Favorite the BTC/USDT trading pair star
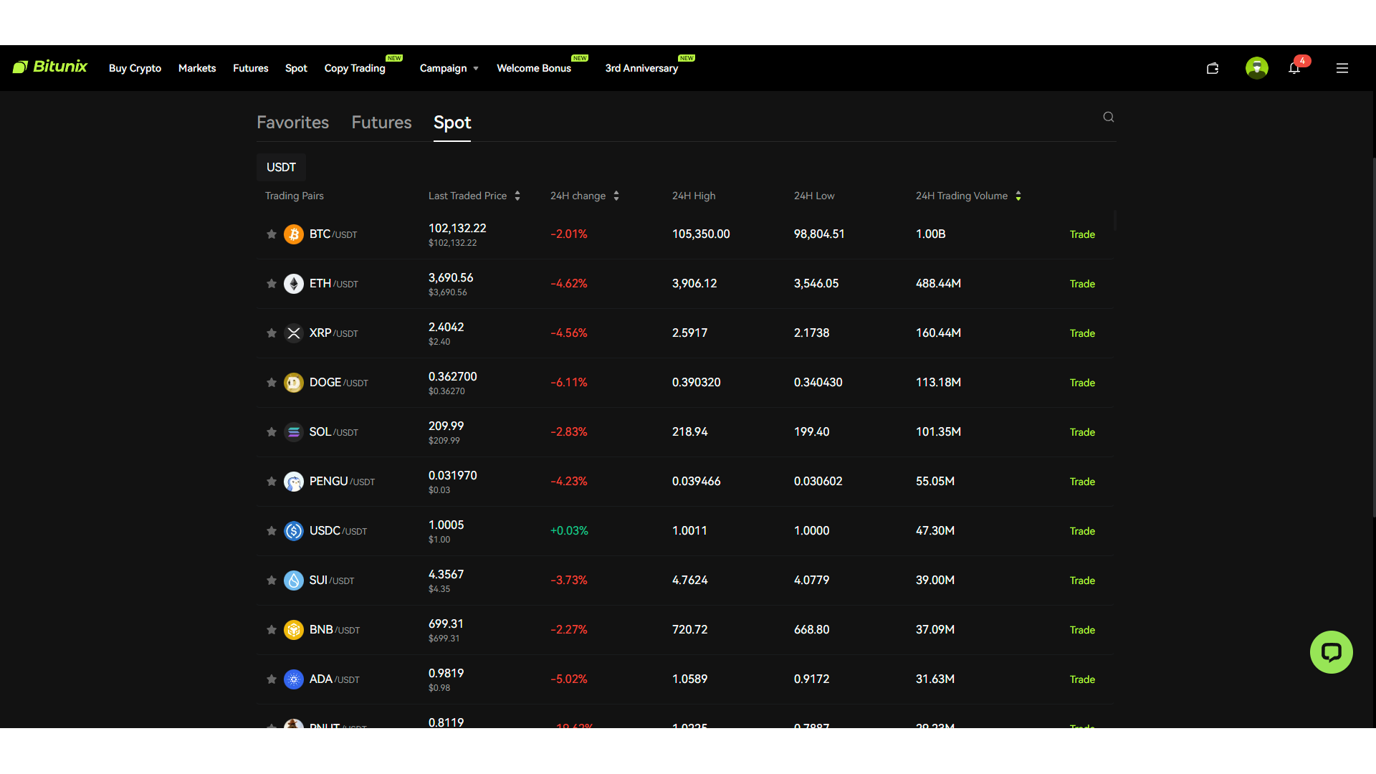 pos(271,234)
